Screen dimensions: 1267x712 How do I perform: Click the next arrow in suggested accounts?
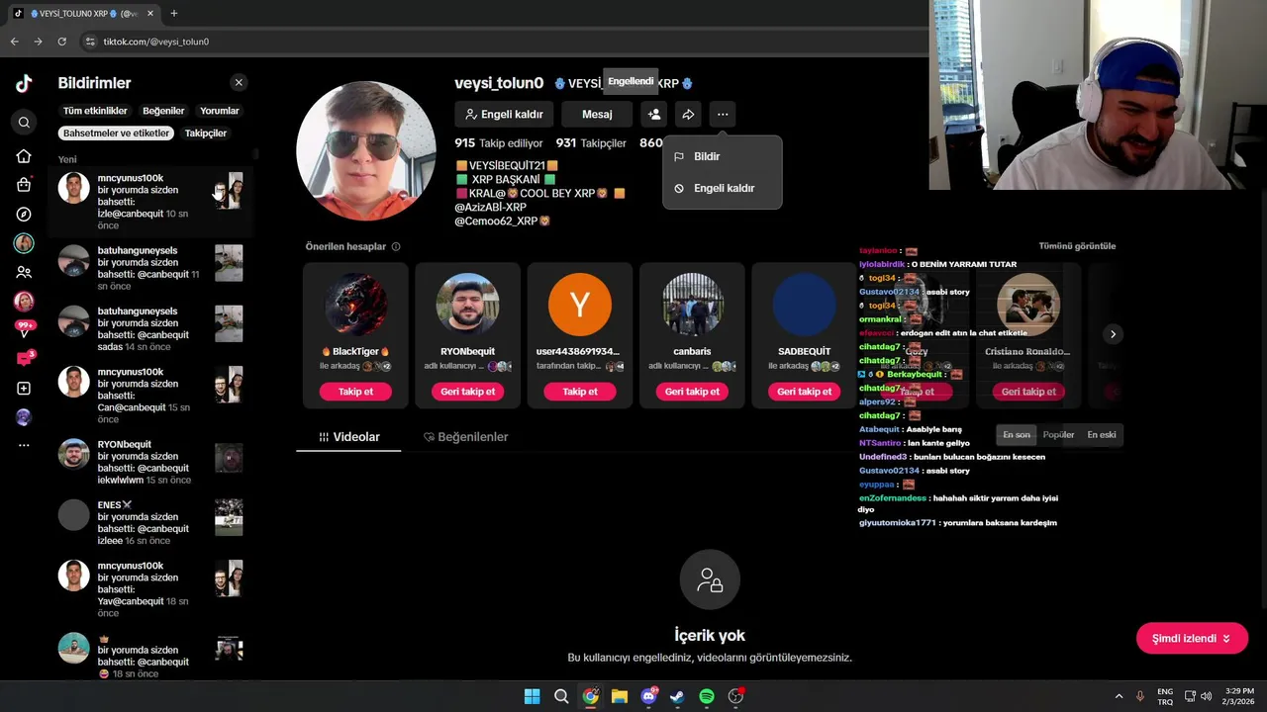(1113, 334)
